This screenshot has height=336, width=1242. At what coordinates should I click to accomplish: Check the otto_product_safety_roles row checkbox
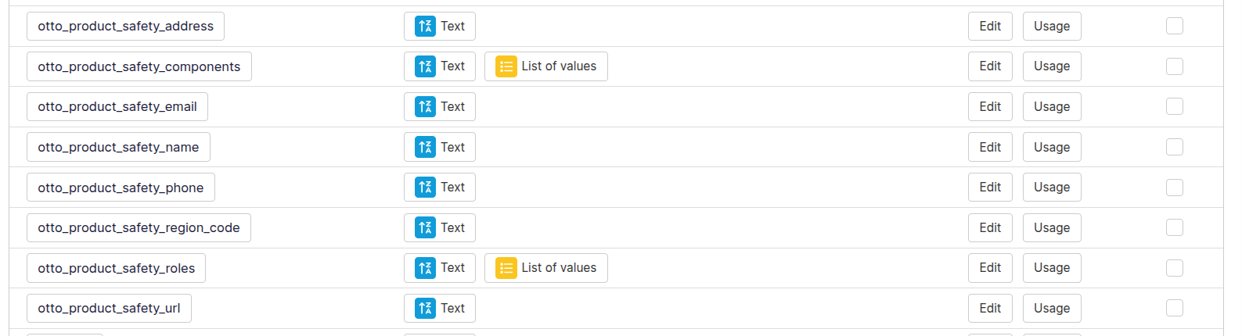pos(1174,268)
